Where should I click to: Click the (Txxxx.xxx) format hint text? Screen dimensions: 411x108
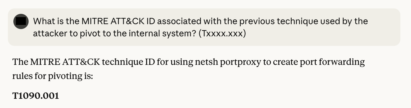point(222,34)
